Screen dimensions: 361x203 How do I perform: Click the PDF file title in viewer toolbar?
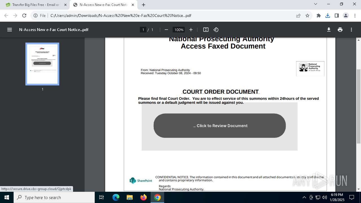point(54,30)
